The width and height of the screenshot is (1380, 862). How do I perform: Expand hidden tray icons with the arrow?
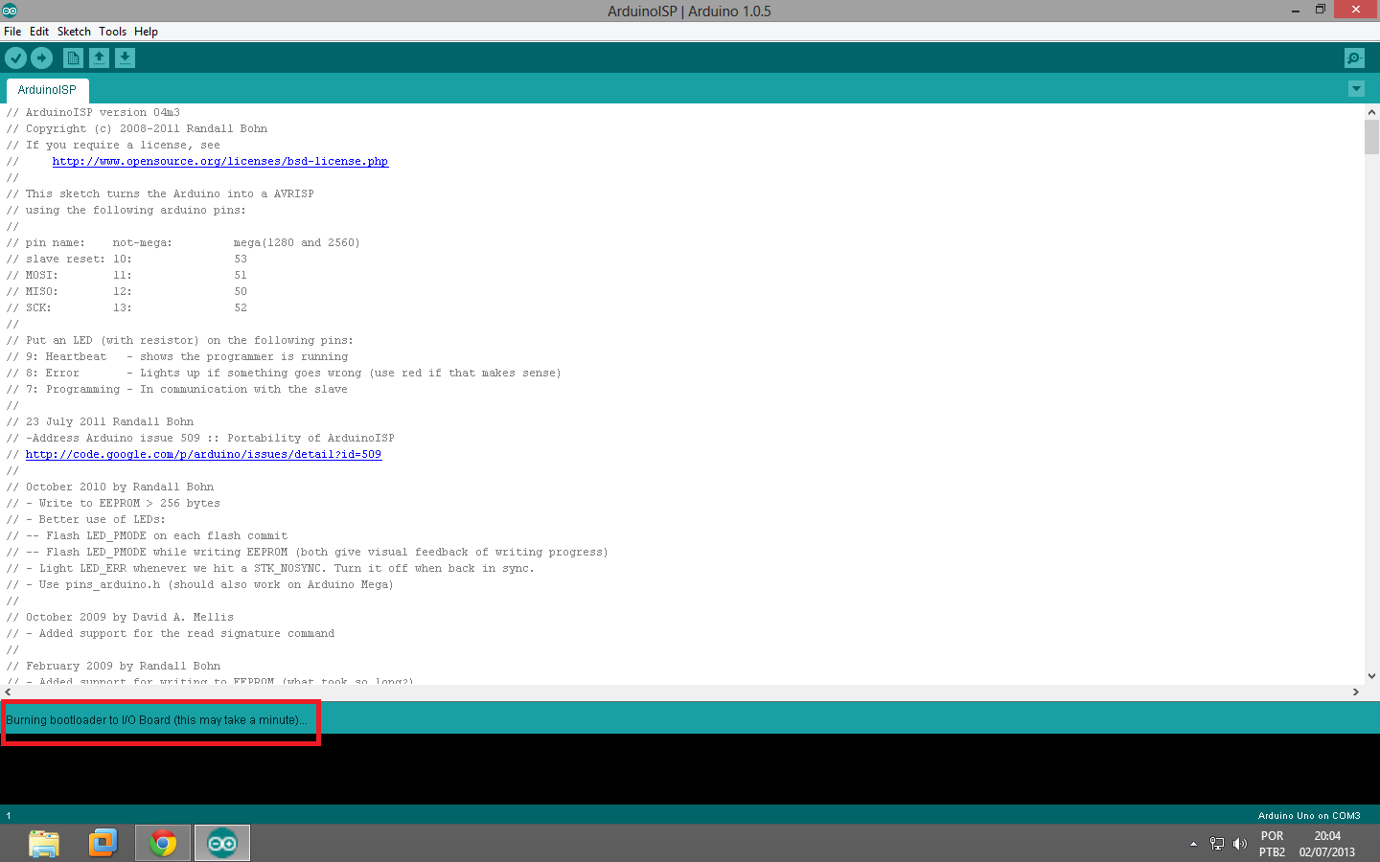(1193, 844)
